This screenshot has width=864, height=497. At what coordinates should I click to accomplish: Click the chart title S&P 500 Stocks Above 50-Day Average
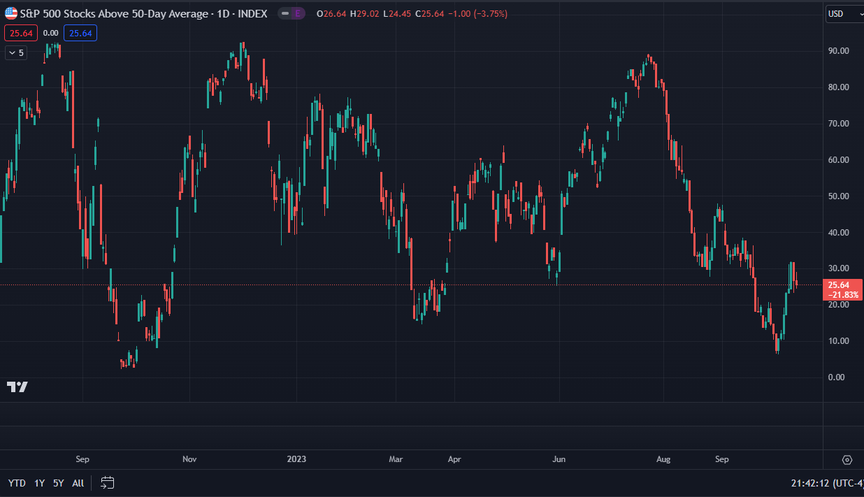114,13
